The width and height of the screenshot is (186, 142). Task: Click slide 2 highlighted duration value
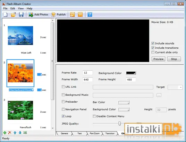[x=39, y=74]
